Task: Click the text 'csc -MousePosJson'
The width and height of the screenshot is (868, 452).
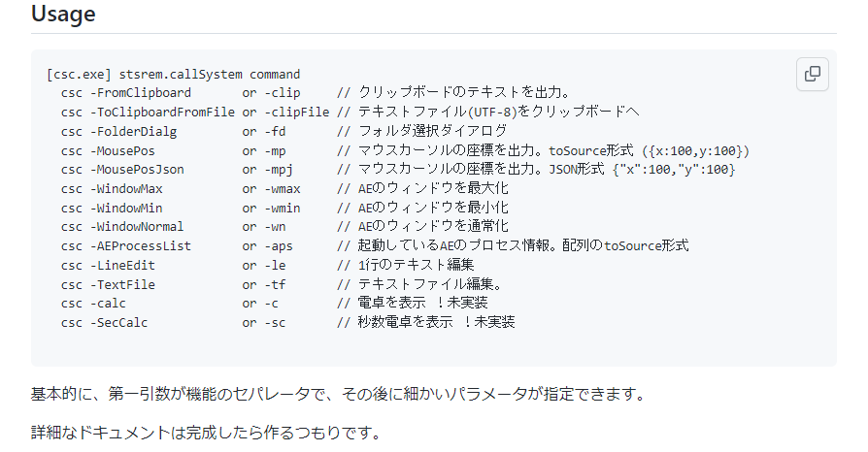Action: pyautogui.click(x=122, y=170)
